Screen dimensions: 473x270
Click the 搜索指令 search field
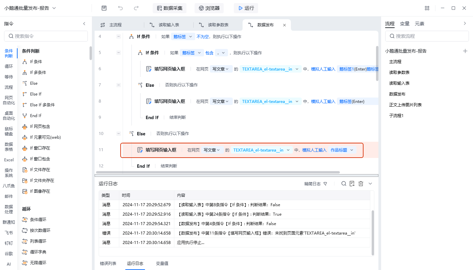(46, 36)
